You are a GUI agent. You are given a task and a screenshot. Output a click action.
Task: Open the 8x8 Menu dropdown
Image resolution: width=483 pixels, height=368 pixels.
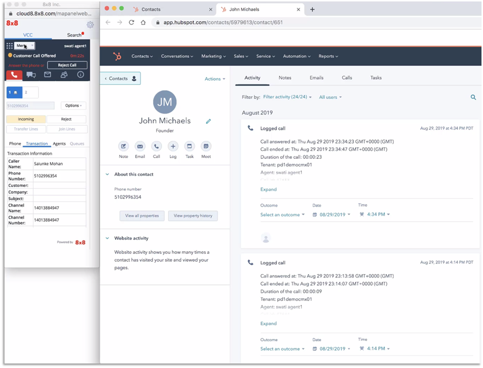[25, 46]
